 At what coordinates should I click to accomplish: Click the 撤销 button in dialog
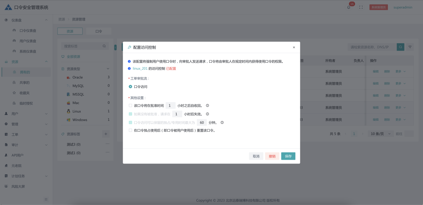(272, 156)
